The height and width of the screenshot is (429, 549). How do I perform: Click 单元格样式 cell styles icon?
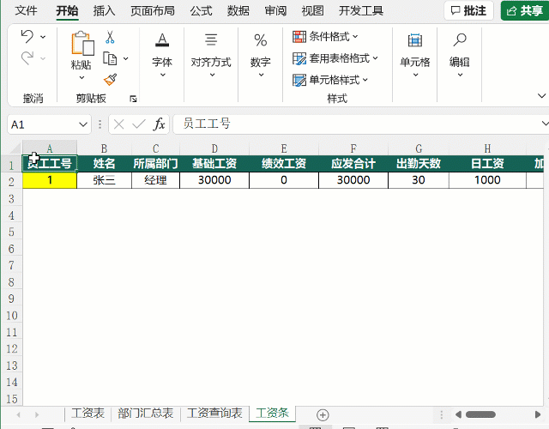[299, 80]
